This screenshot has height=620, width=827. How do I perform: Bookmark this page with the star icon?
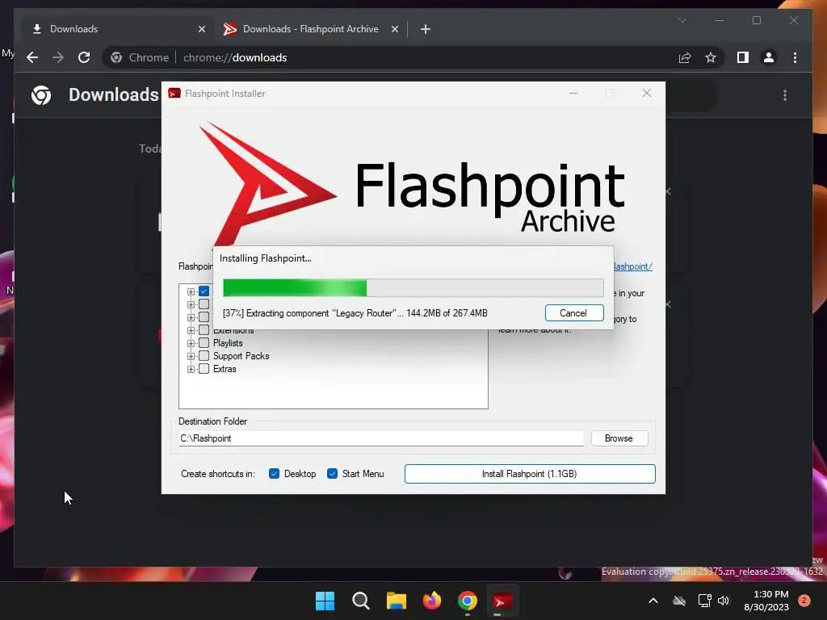tap(711, 57)
